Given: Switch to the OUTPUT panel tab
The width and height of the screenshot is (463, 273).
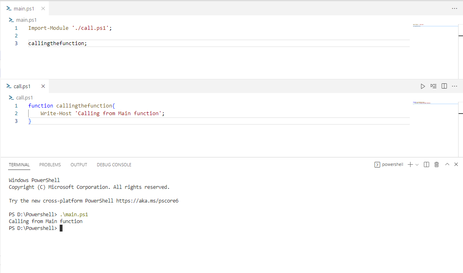Looking at the screenshot, I should pos(79,165).
